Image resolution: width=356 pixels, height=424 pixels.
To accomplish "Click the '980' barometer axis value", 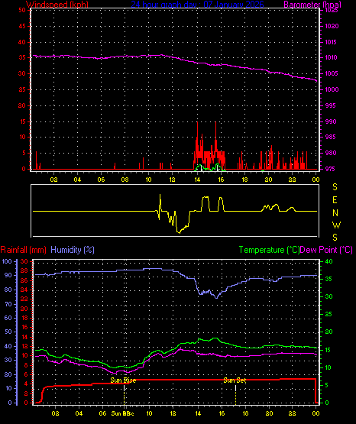I will coord(331,153).
